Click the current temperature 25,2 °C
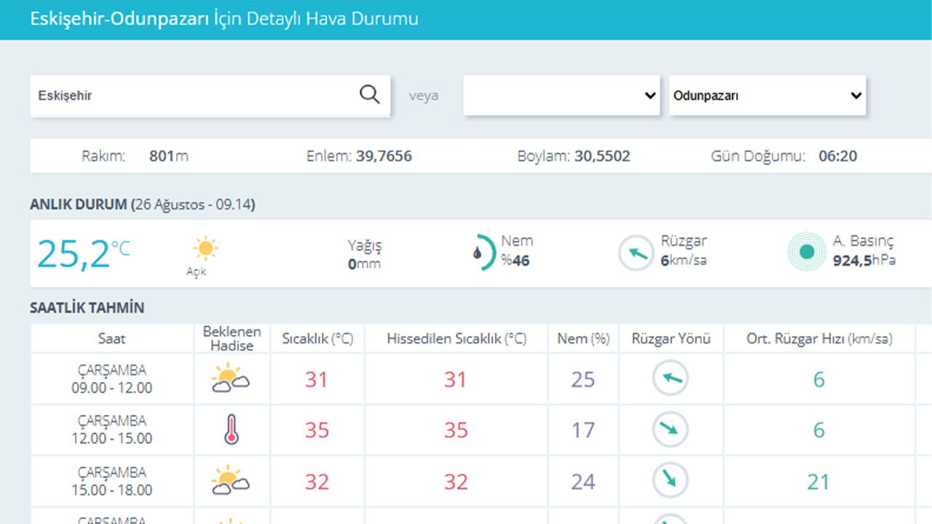 tap(83, 253)
